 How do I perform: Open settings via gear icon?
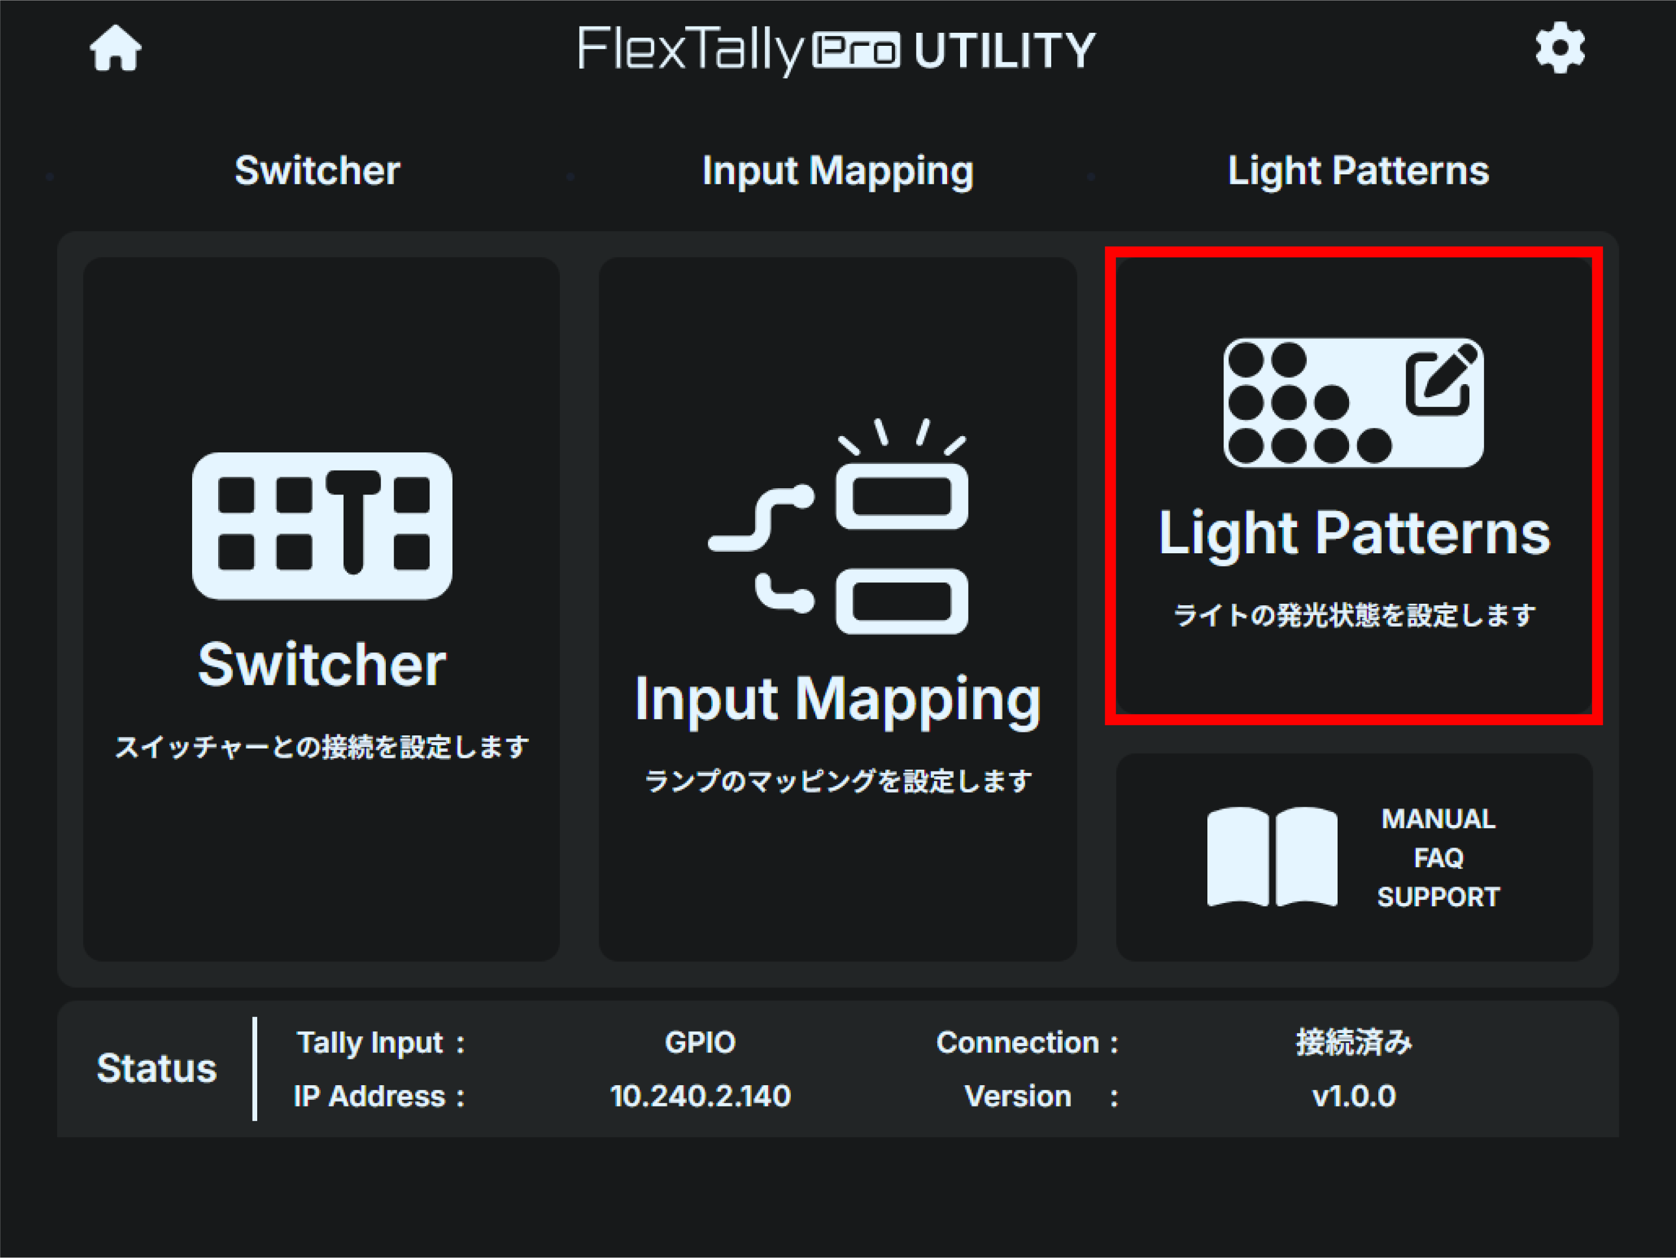coord(1559,48)
